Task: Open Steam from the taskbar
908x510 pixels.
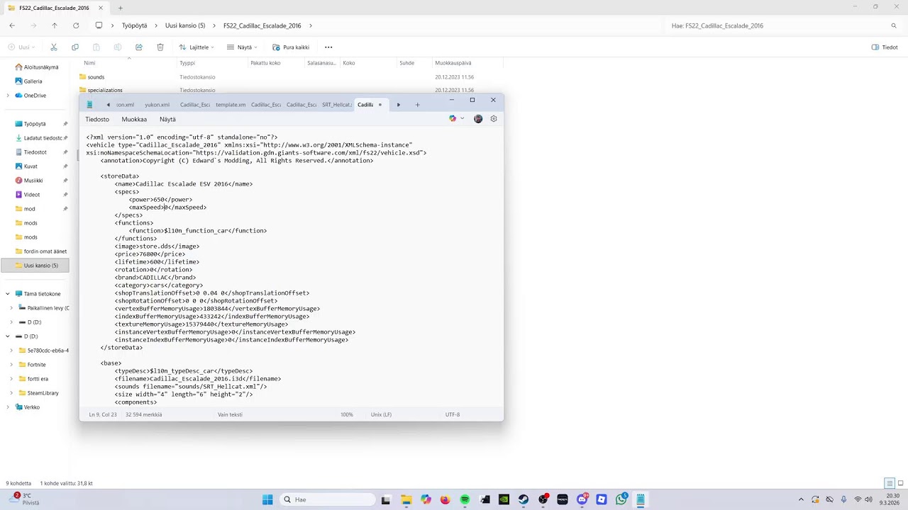Action: (524, 499)
